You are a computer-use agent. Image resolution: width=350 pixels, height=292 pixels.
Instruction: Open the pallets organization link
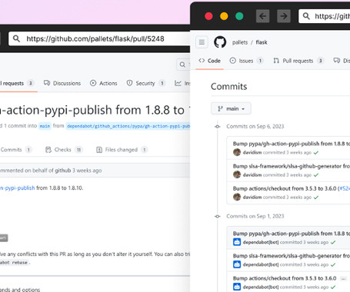(x=240, y=42)
